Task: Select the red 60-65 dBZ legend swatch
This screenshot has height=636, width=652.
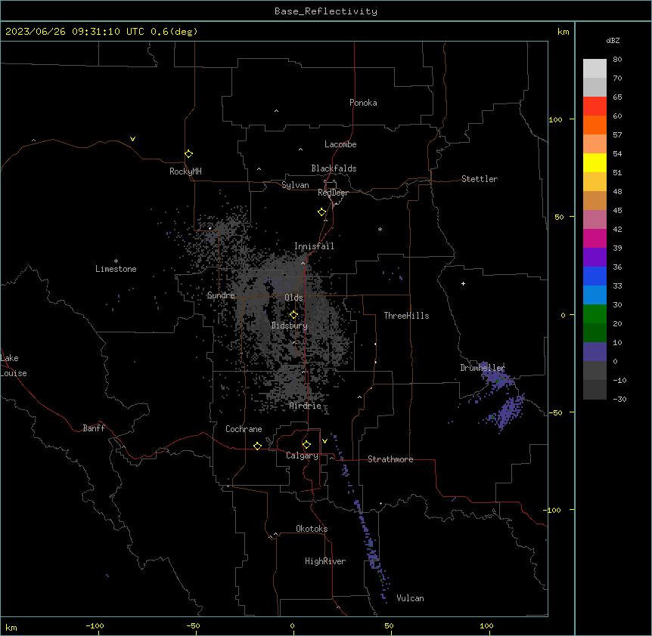Action: 595,107
